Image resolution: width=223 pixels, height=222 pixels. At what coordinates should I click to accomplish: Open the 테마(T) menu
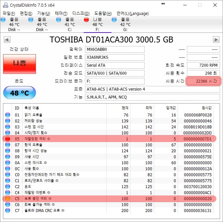click(61, 13)
